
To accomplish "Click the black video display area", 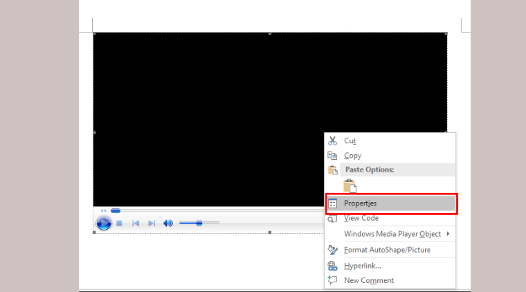I will (270, 119).
